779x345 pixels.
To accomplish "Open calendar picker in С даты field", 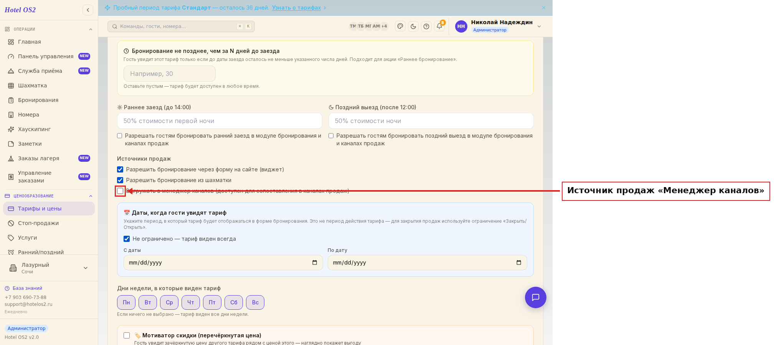I will pyautogui.click(x=315, y=263).
